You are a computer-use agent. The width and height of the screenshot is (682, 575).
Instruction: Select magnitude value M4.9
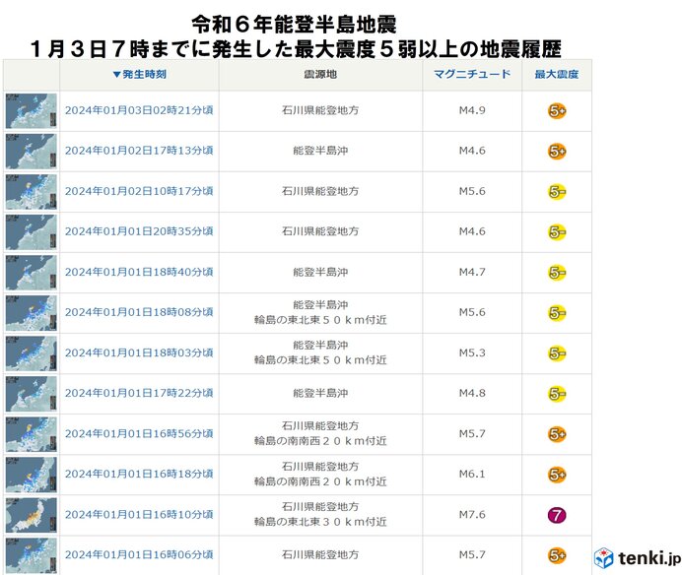pyautogui.click(x=472, y=110)
